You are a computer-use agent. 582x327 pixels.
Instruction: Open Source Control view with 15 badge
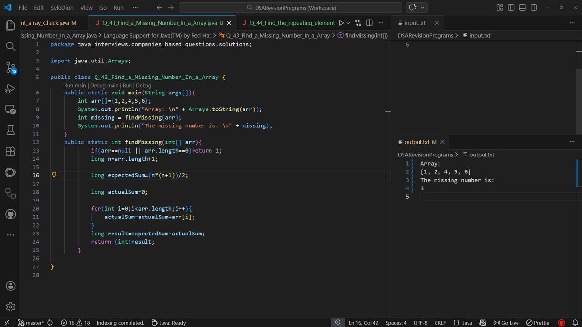pyautogui.click(x=11, y=68)
